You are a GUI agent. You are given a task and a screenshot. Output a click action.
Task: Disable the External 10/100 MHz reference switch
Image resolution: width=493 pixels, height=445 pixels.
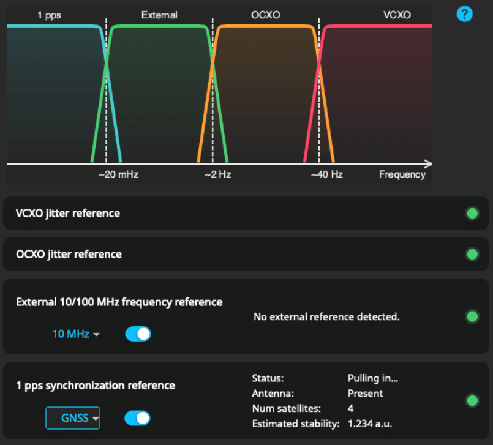(x=138, y=334)
